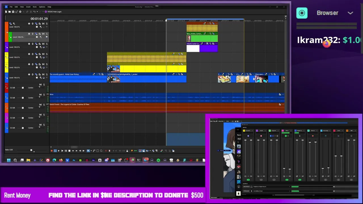This screenshot has height=204, width=363.
Task: Click the Play button
Action: [62, 151]
